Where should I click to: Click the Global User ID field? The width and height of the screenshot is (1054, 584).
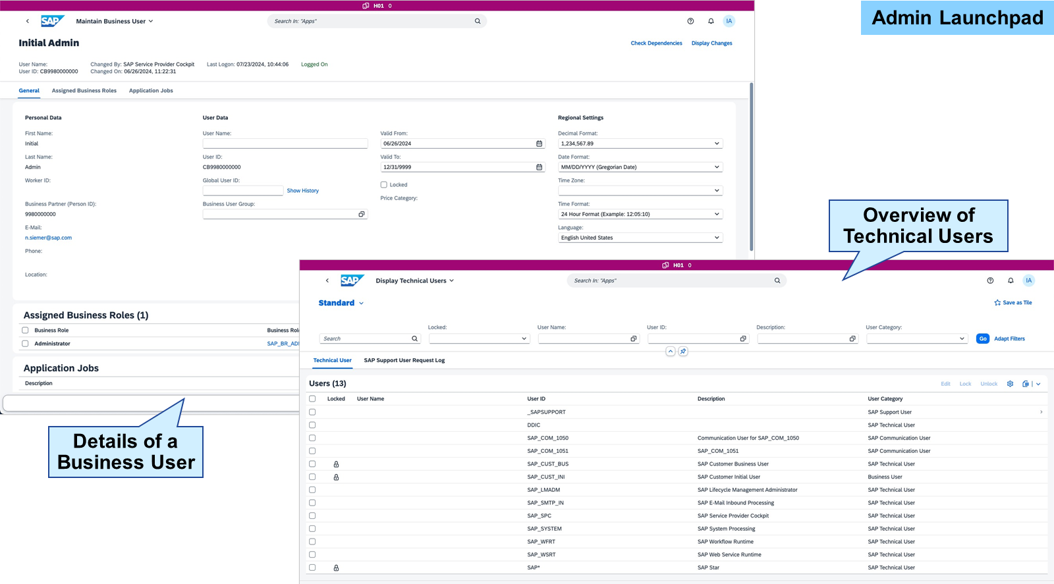(x=243, y=191)
